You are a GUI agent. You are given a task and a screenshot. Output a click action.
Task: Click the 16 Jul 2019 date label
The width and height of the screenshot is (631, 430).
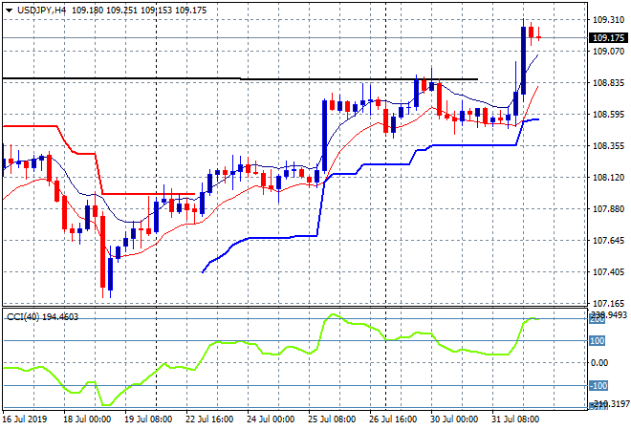(x=25, y=419)
